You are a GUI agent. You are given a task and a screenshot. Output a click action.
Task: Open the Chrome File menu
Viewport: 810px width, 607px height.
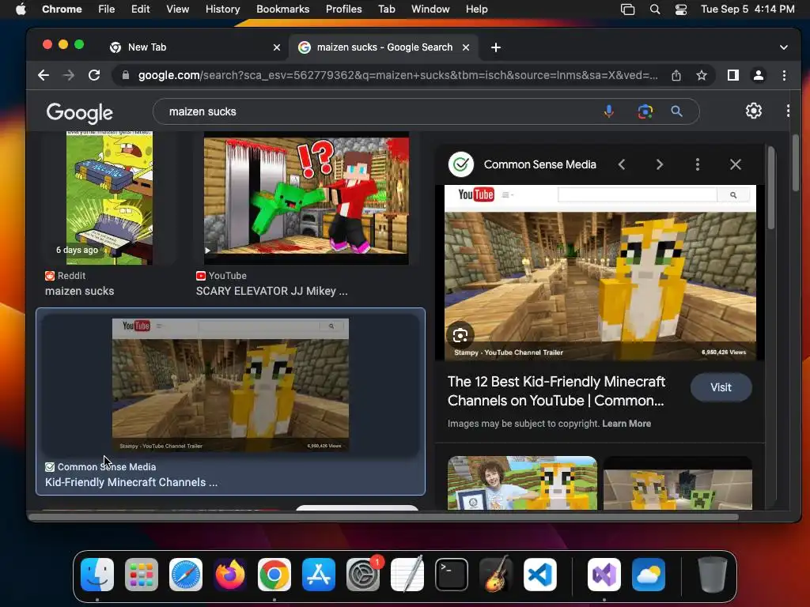coord(107,9)
